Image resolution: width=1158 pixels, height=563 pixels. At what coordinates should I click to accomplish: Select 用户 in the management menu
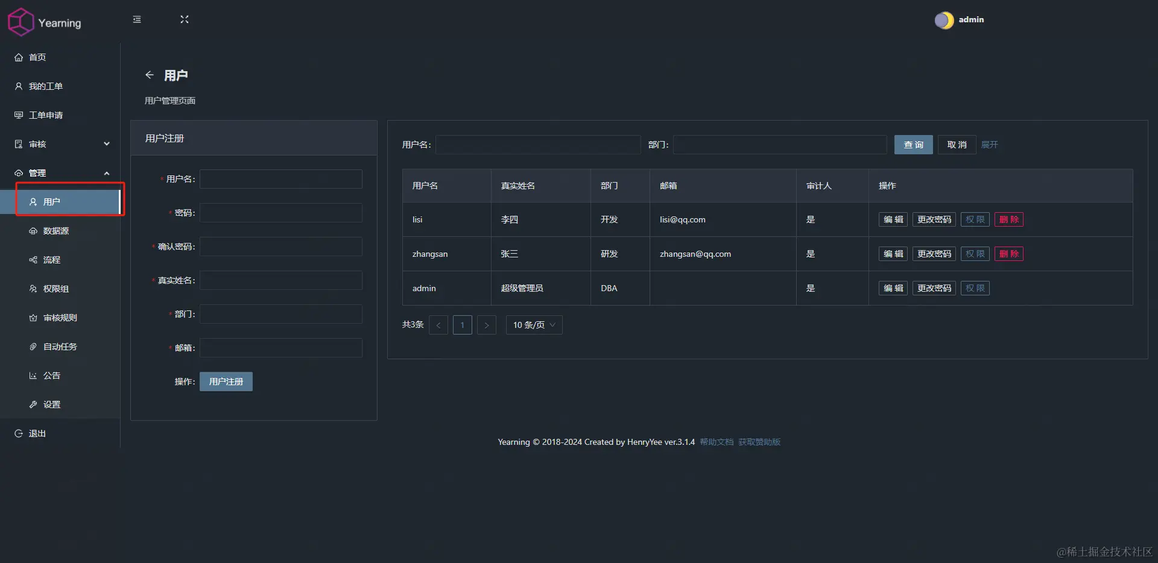pyautogui.click(x=60, y=202)
